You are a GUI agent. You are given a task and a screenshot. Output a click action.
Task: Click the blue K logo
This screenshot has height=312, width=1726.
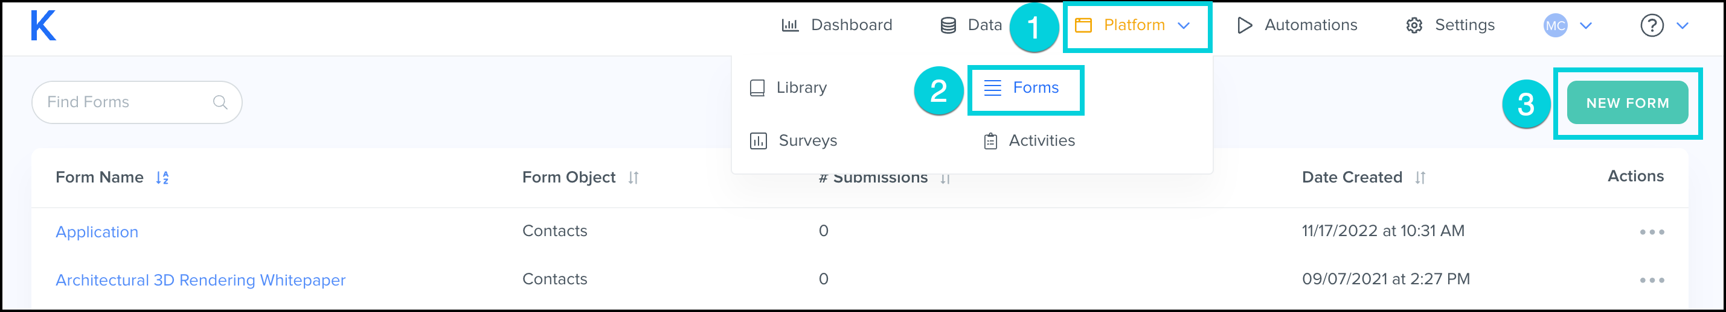43,27
